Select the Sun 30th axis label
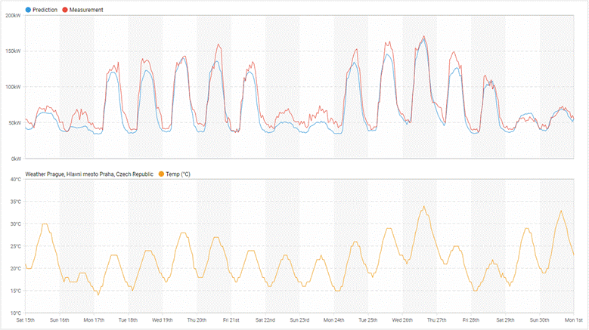 tap(539, 320)
